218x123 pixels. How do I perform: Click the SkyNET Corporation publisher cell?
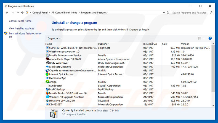click(x=109, y=85)
